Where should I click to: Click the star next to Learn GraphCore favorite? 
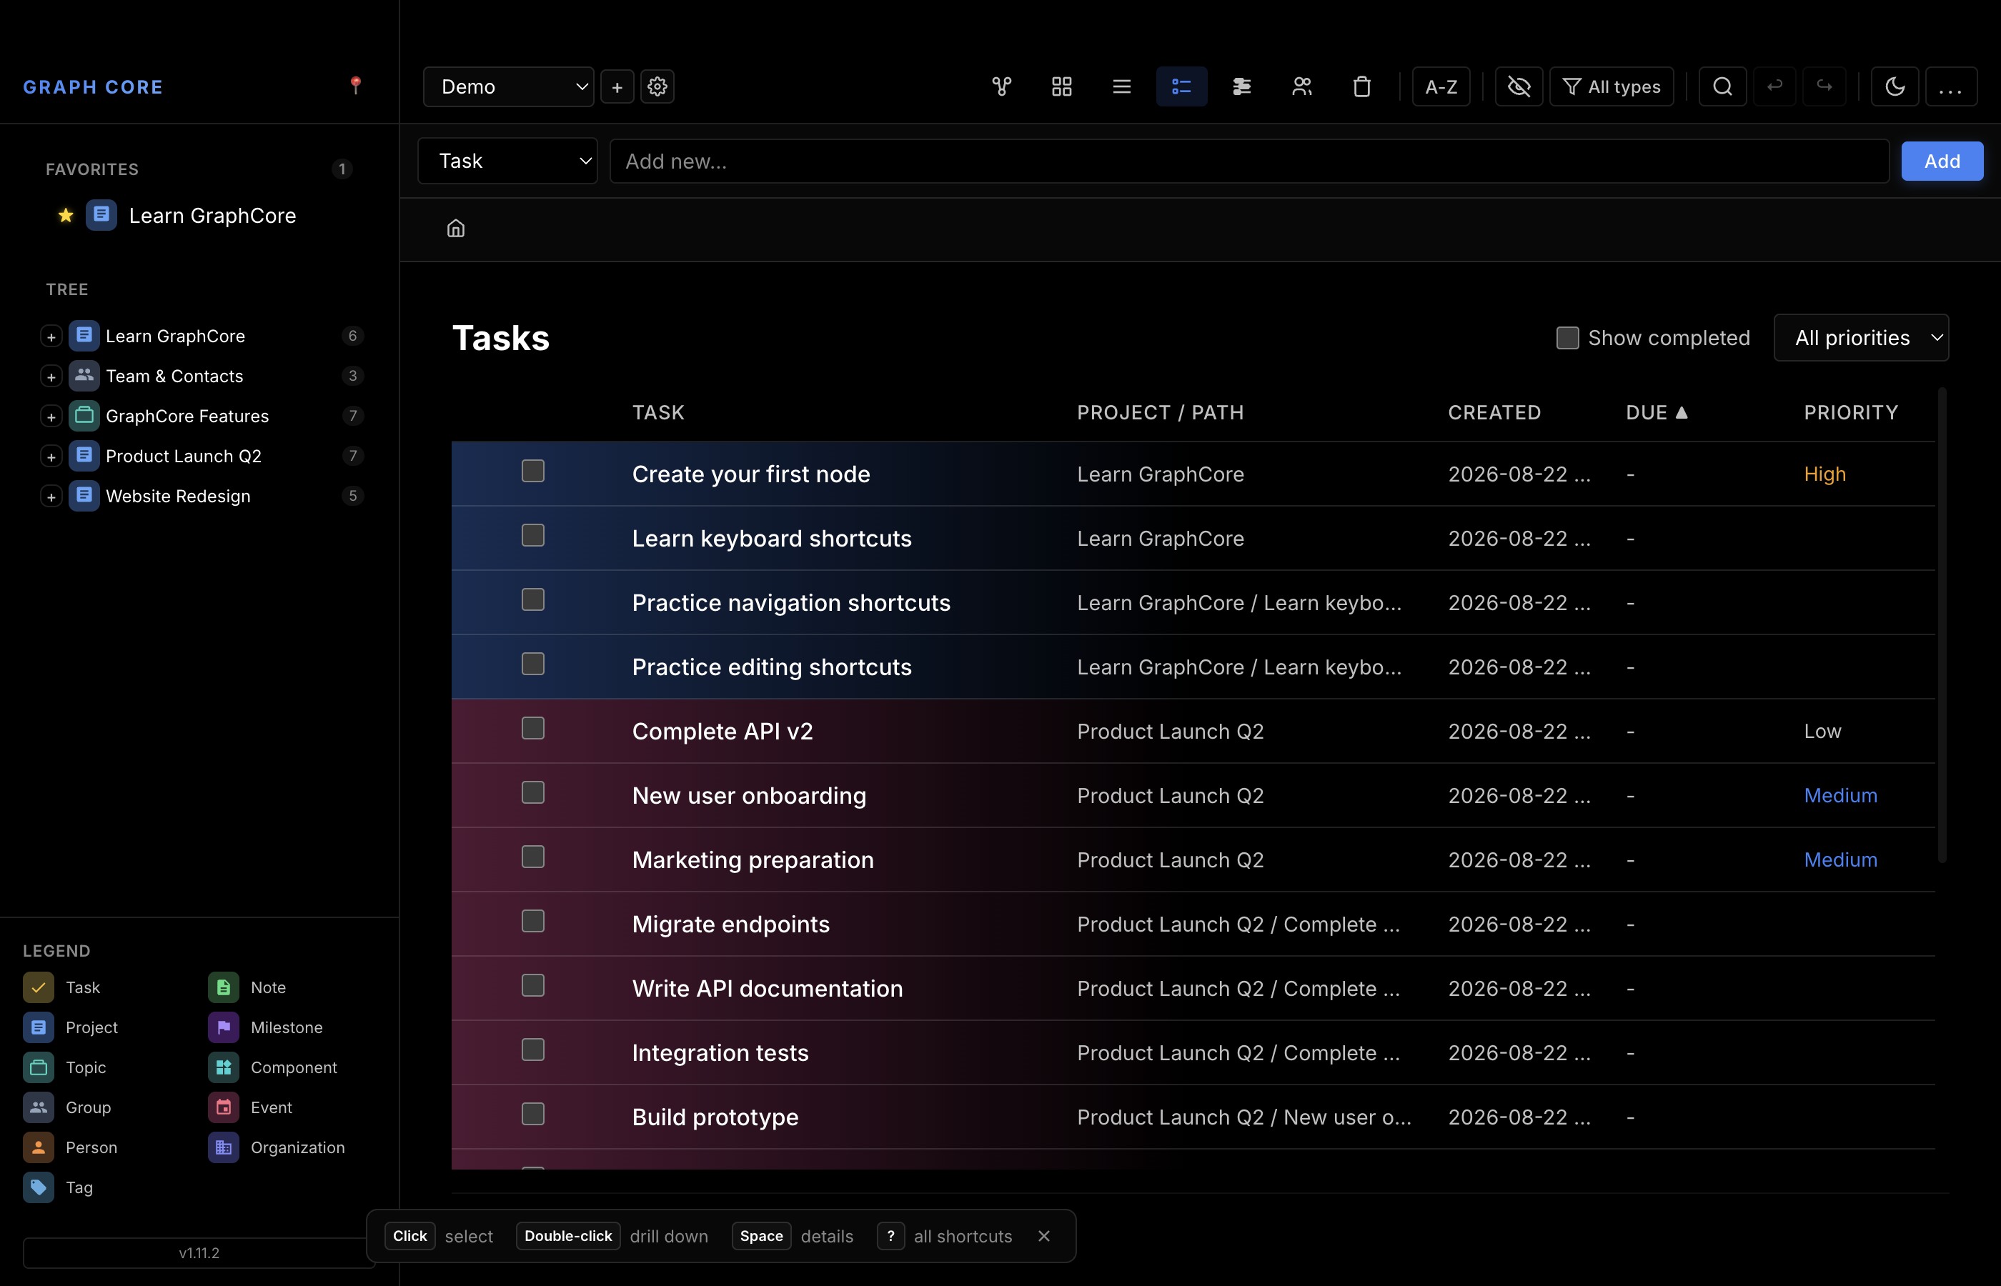click(66, 216)
